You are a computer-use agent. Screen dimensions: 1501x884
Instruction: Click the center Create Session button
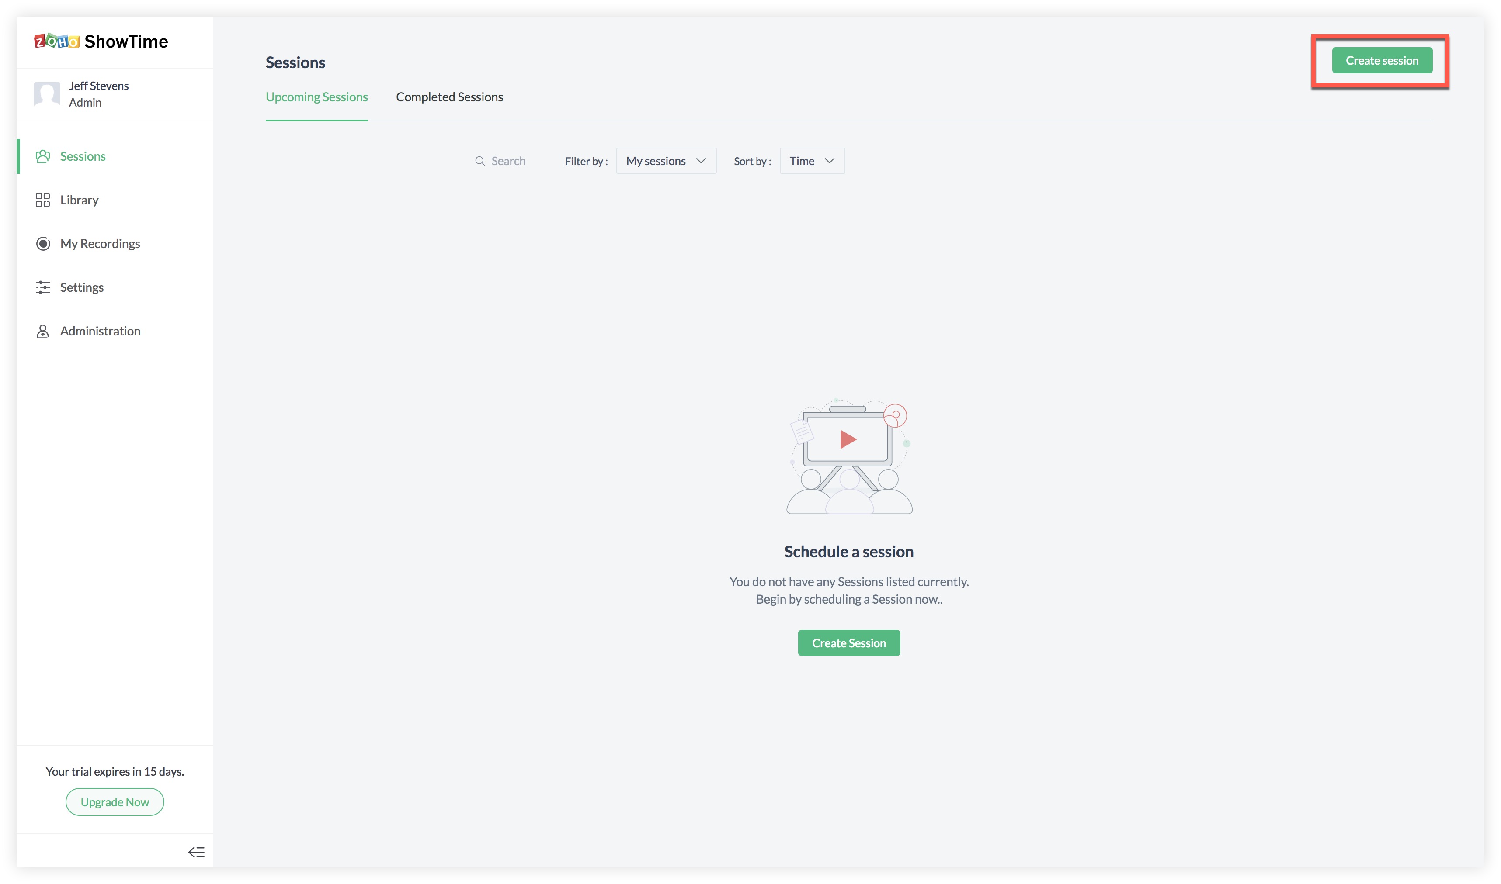coord(848,643)
